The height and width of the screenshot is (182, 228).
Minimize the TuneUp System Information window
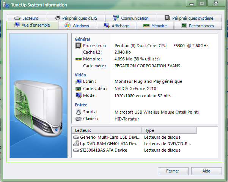(192, 3)
